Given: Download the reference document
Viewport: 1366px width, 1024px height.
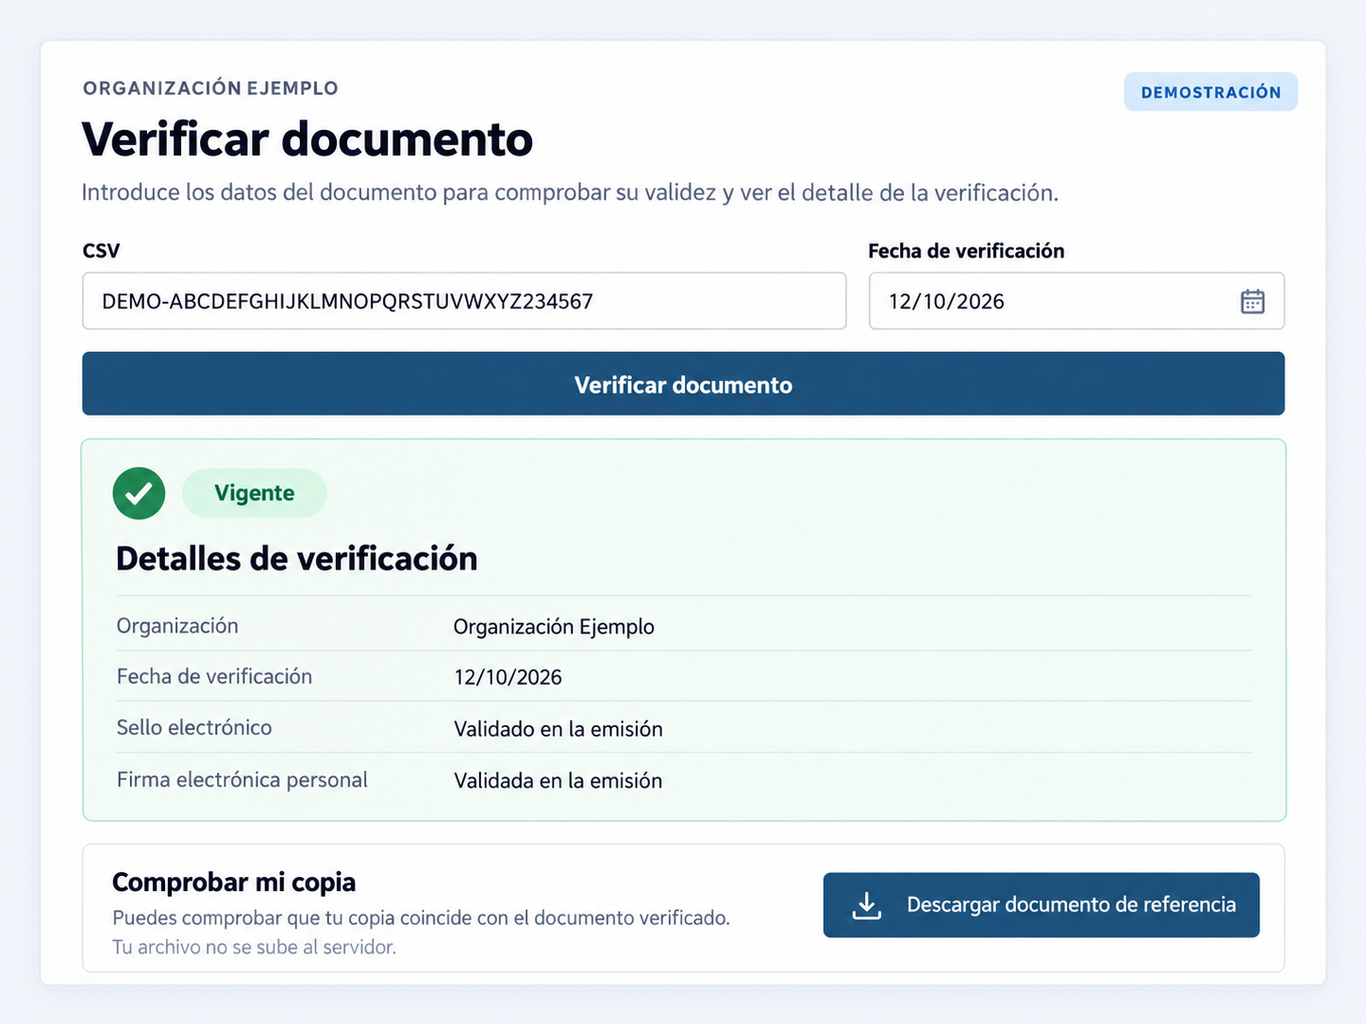Looking at the screenshot, I should 1041,905.
